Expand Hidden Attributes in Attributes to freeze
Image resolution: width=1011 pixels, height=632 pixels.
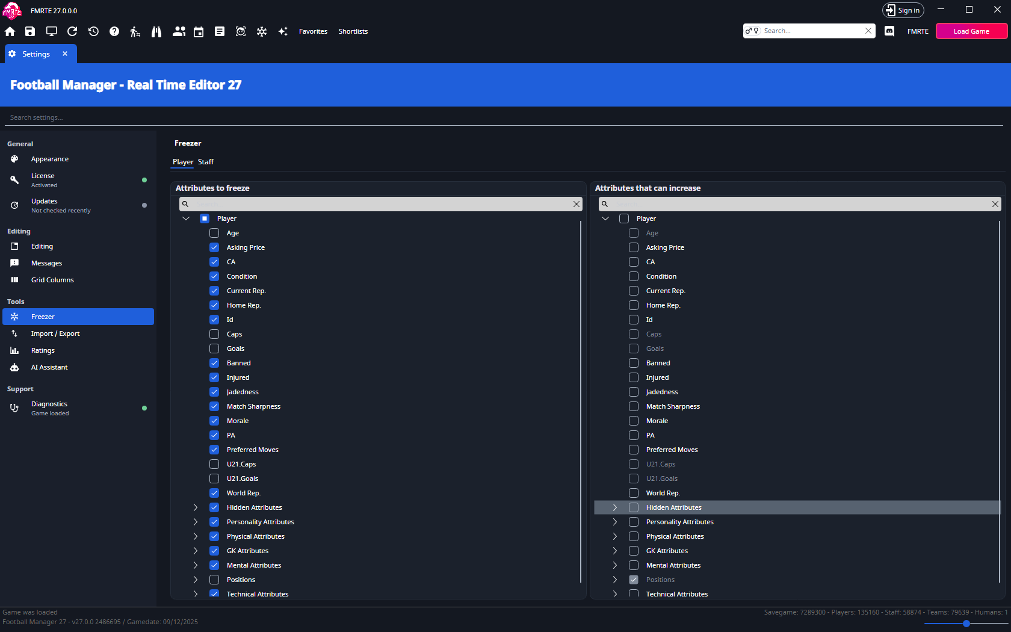pos(196,507)
